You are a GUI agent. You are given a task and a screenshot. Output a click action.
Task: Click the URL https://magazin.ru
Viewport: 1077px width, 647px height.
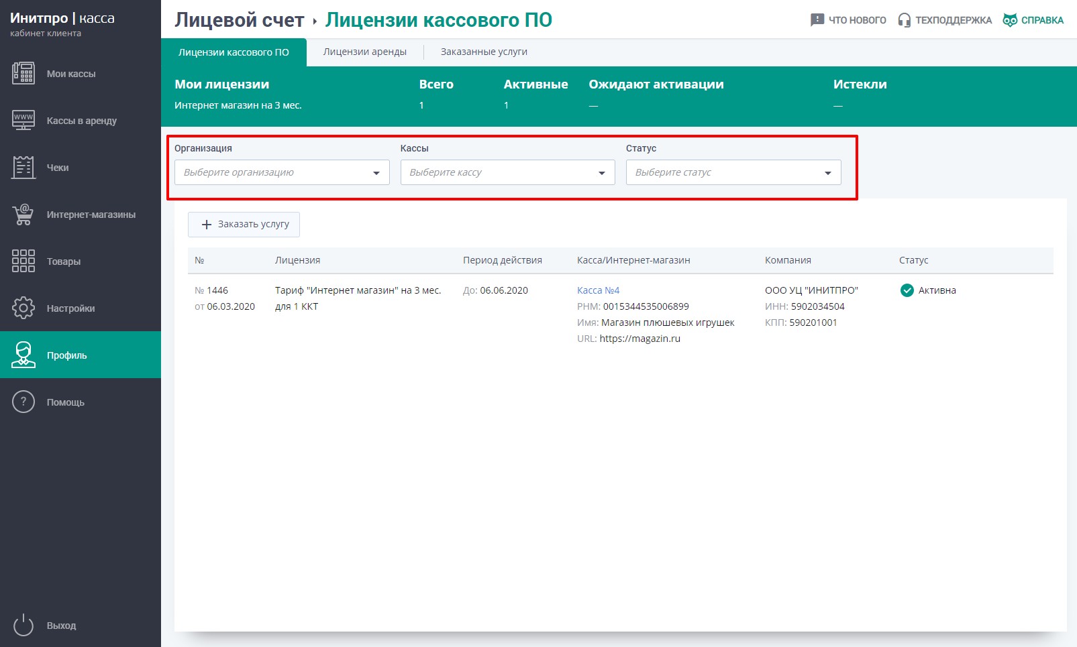point(639,339)
